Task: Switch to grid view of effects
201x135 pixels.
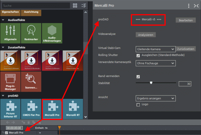Action: tap(75, 5)
